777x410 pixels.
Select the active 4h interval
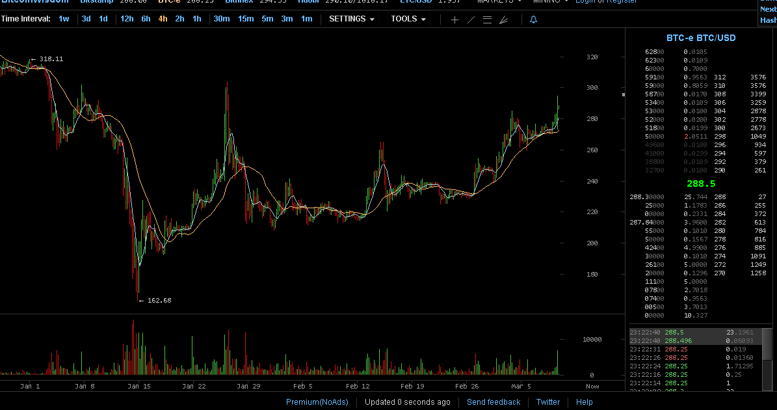[163, 19]
